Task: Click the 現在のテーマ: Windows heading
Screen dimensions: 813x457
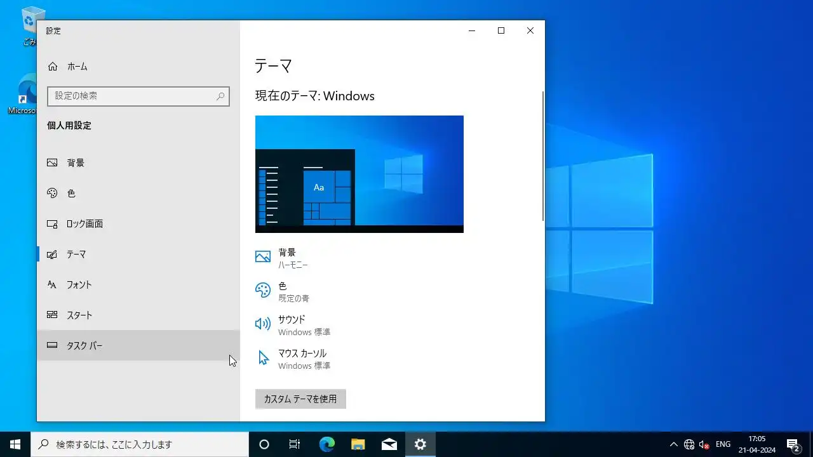Action: point(315,96)
